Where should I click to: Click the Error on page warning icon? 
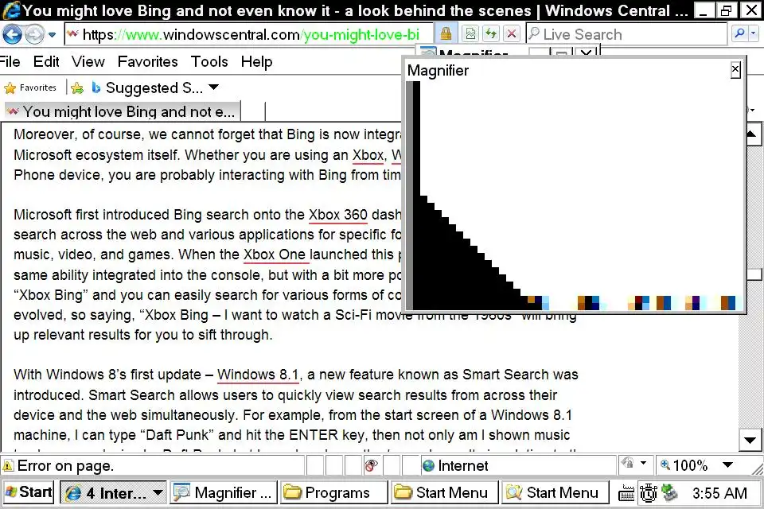tap(8, 465)
